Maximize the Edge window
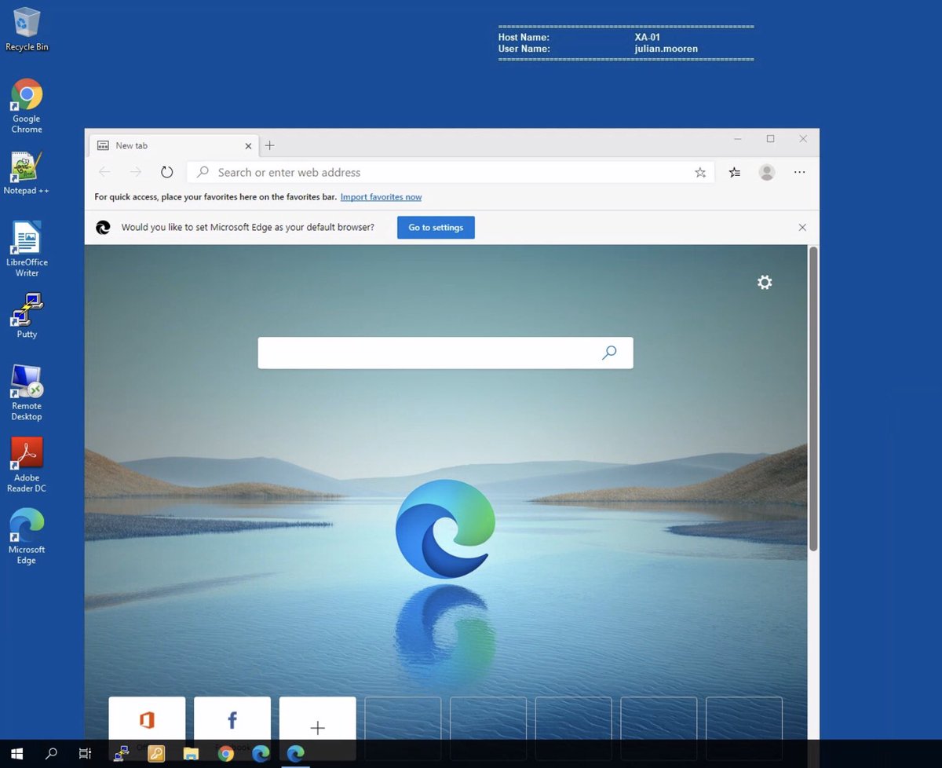 tap(770, 139)
